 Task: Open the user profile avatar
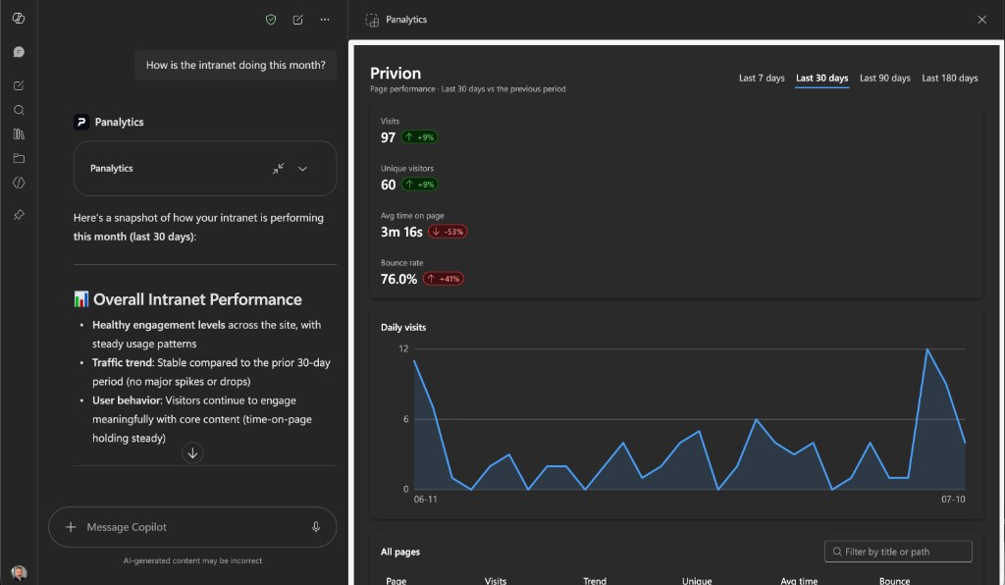coord(19,572)
